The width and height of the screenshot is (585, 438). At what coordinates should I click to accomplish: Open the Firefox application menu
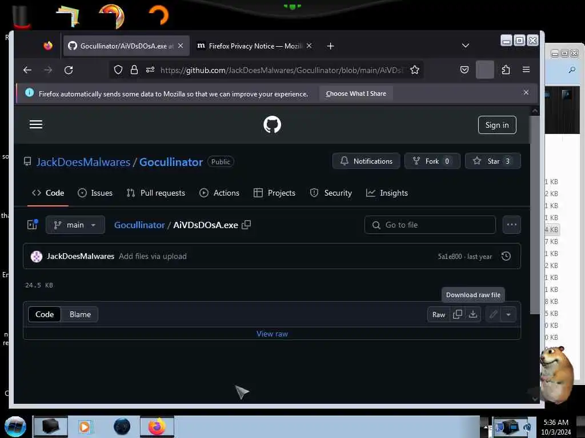click(x=526, y=70)
